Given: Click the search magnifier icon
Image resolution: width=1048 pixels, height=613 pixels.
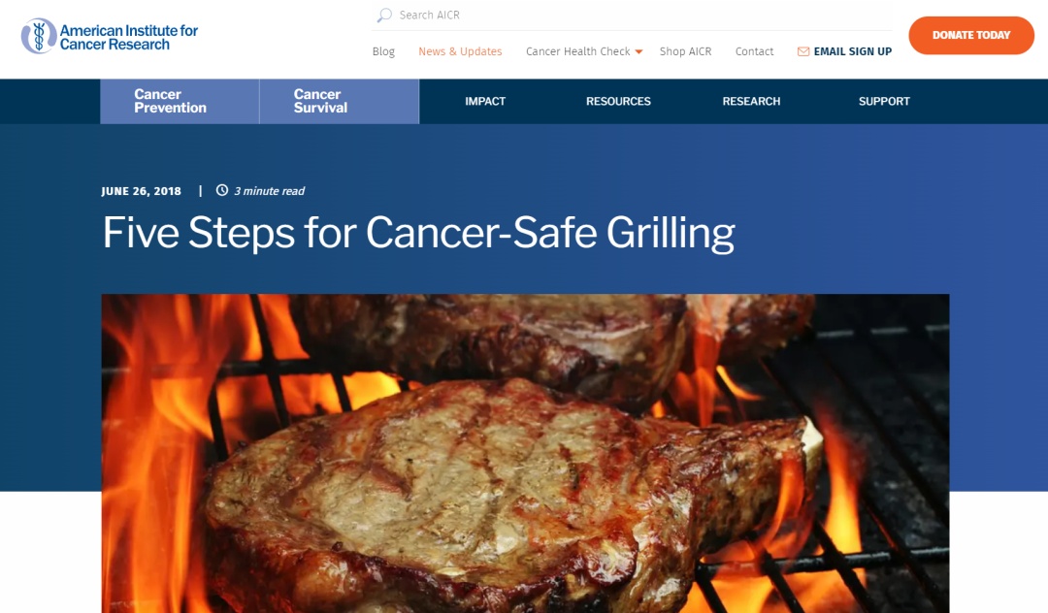Looking at the screenshot, I should (x=384, y=15).
